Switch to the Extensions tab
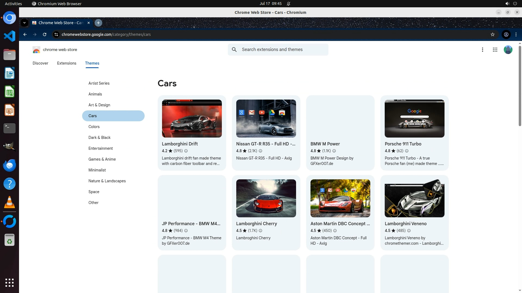 [x=67, y=63]
